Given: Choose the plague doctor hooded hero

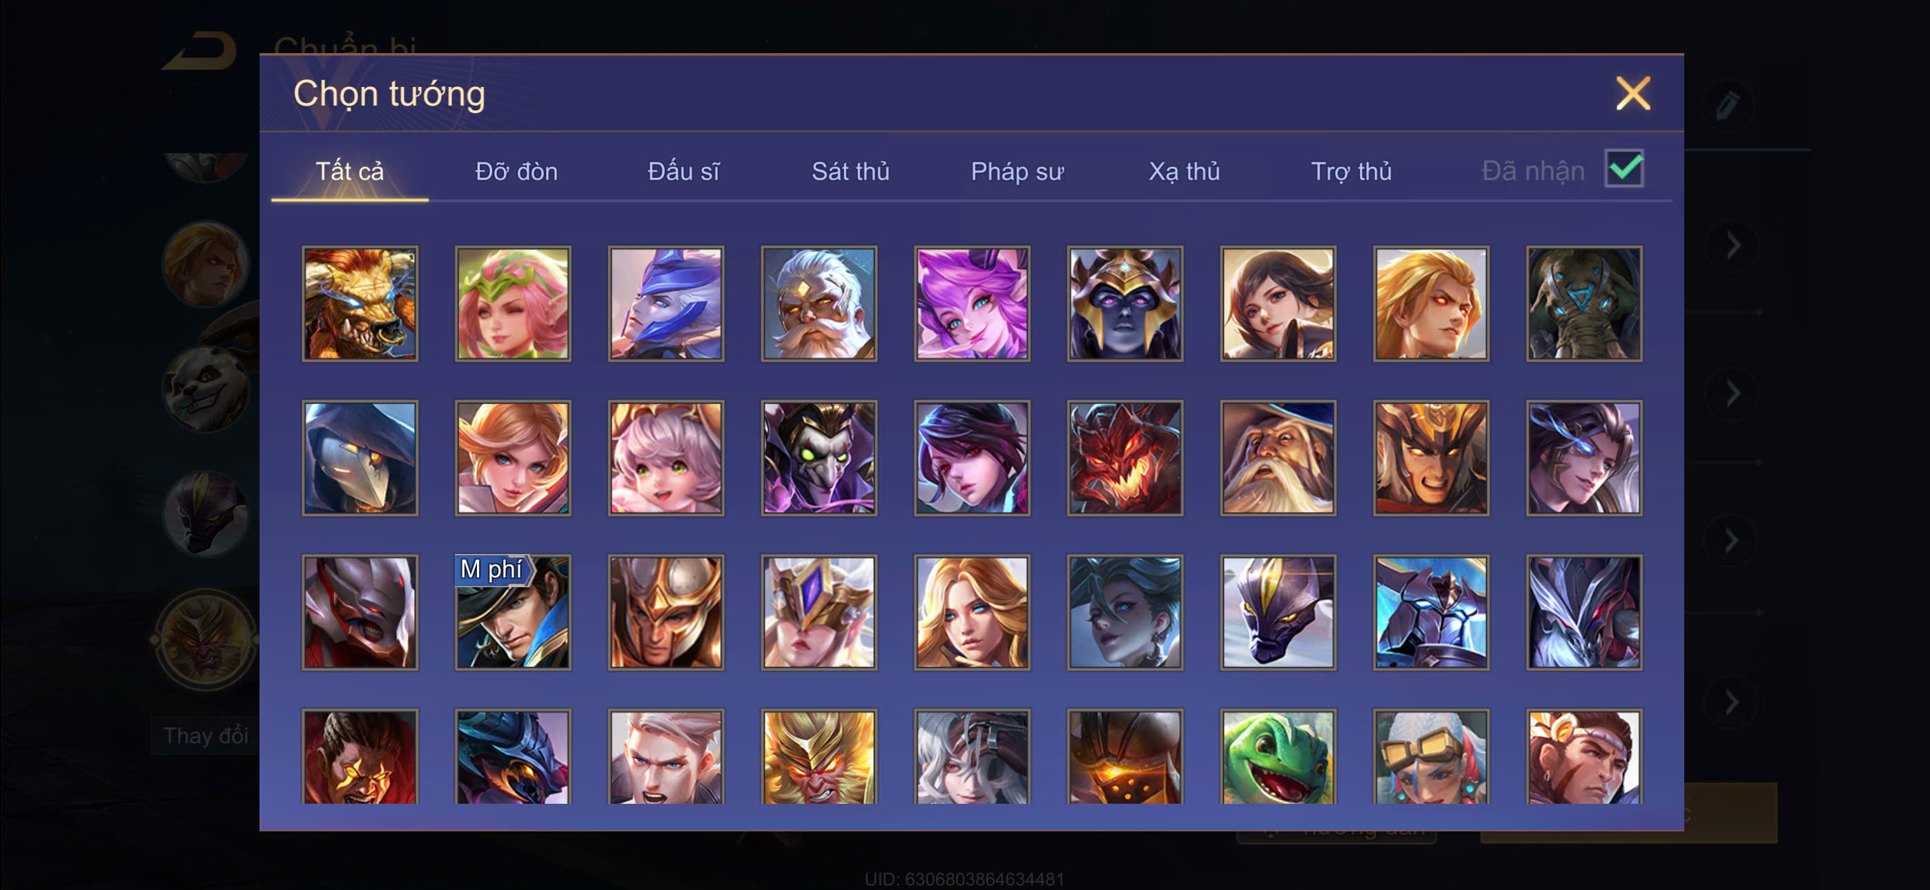Looking at the screenshot, I should click(360, 457).
